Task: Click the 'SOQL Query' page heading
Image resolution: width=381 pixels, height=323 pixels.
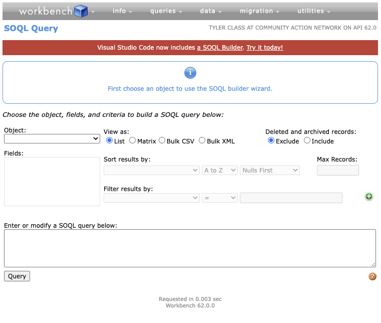Action: point(31,28)
